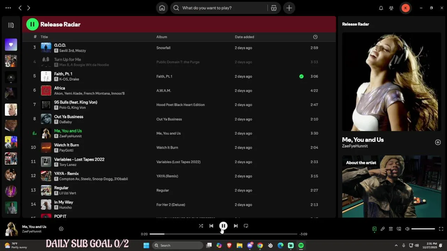Enter full screen mode
The width and height of the screenshot is (447, 251).
[x=441, y=229]
